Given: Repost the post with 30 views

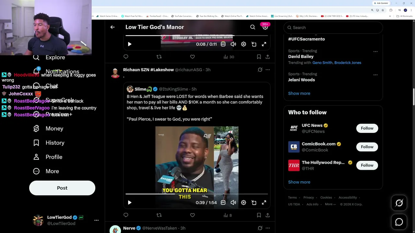Looking at the screenshot, I should click(159, 57).
